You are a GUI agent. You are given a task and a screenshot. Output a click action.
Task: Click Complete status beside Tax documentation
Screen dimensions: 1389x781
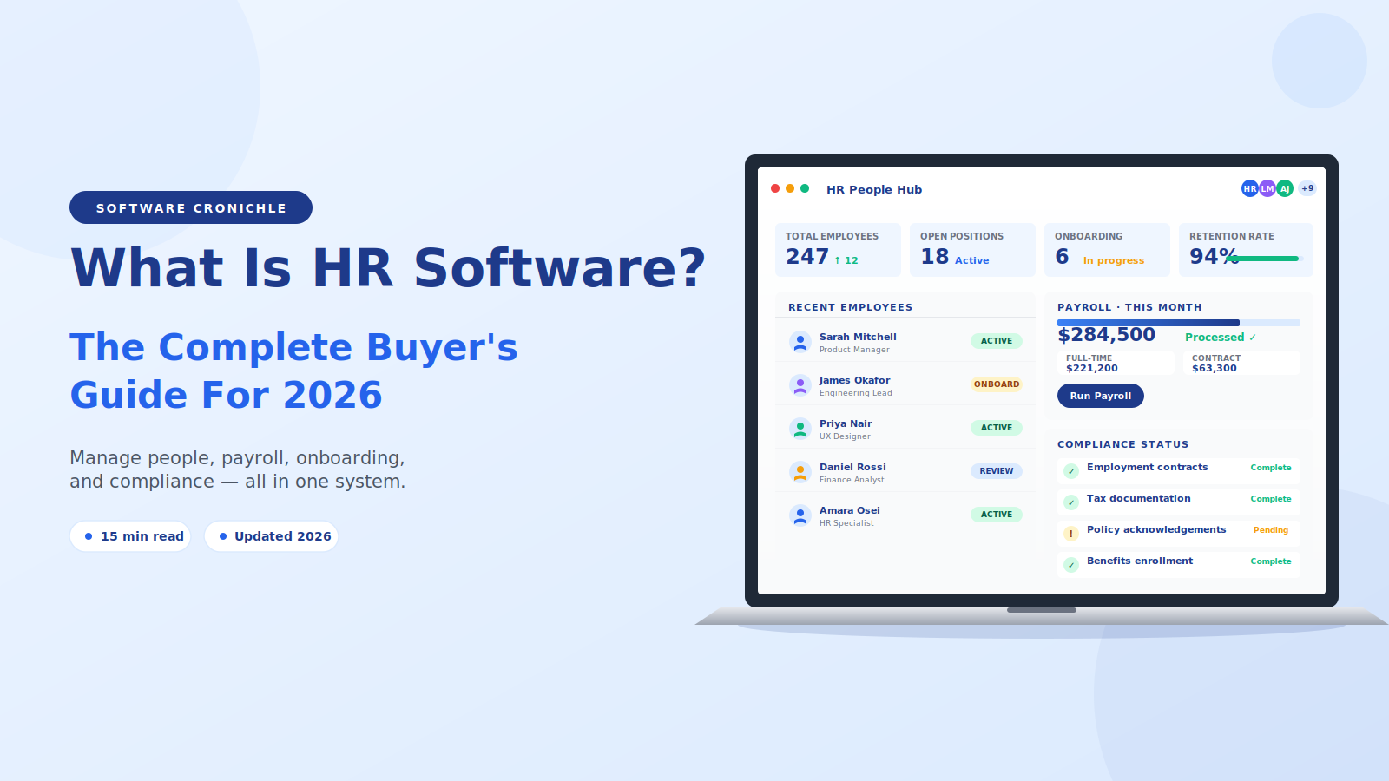click(1271, 499)
